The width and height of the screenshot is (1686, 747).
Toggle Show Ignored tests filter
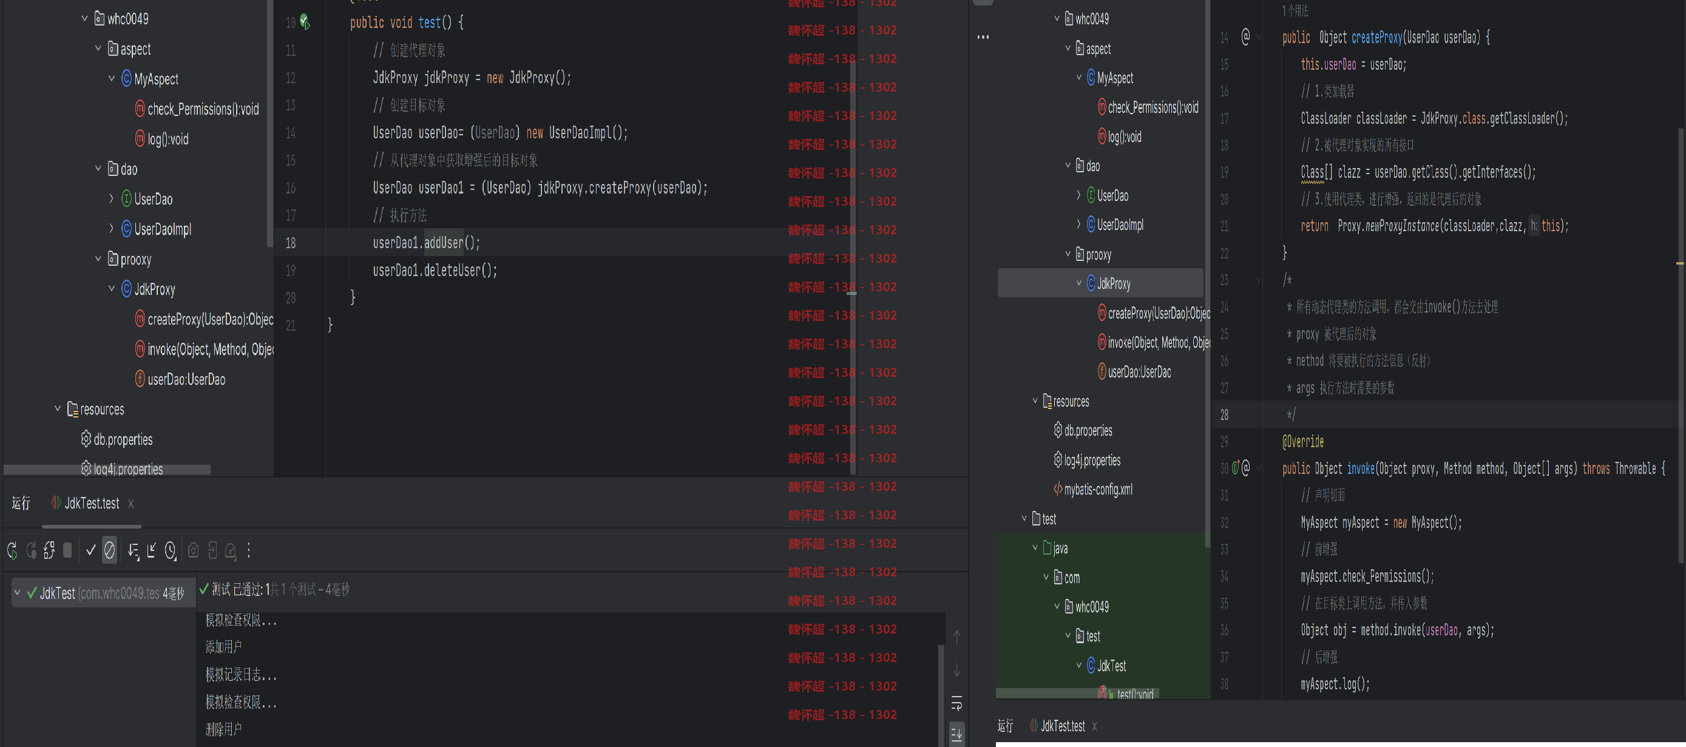(109, 550)
